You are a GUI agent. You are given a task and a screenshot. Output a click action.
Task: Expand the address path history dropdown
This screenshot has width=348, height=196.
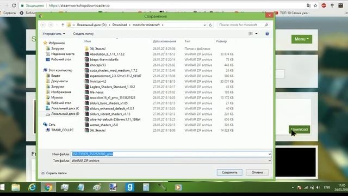204,25
